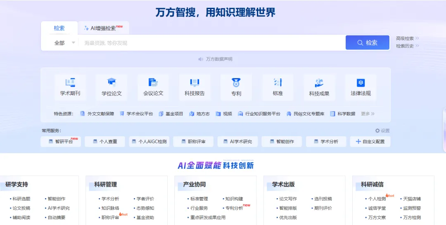Open 知识构建 under 产业协同
Screen dimensions: 446x225
coord(234,199)
